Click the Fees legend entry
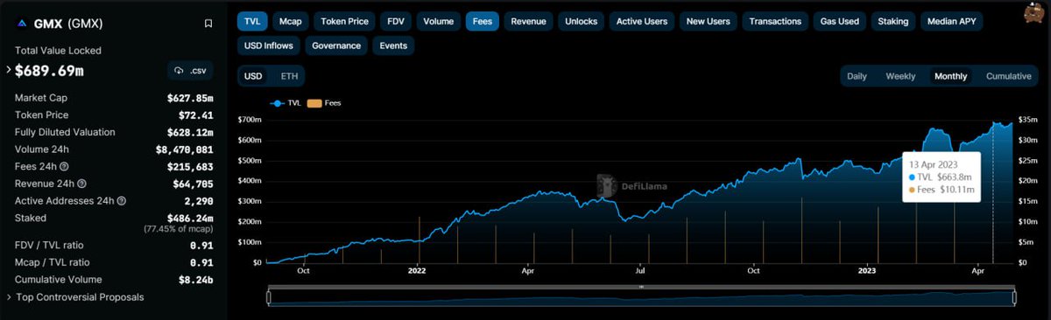 [x=324, y=102]
